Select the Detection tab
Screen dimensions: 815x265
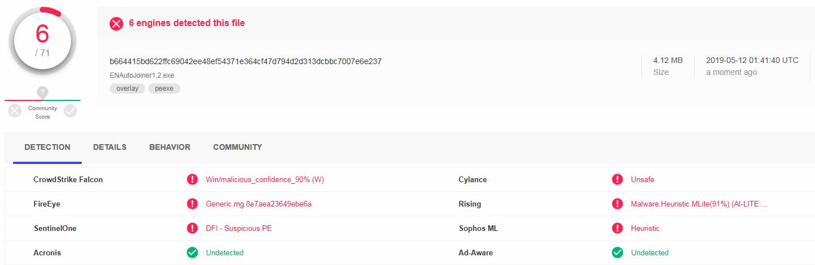point(47,148)
